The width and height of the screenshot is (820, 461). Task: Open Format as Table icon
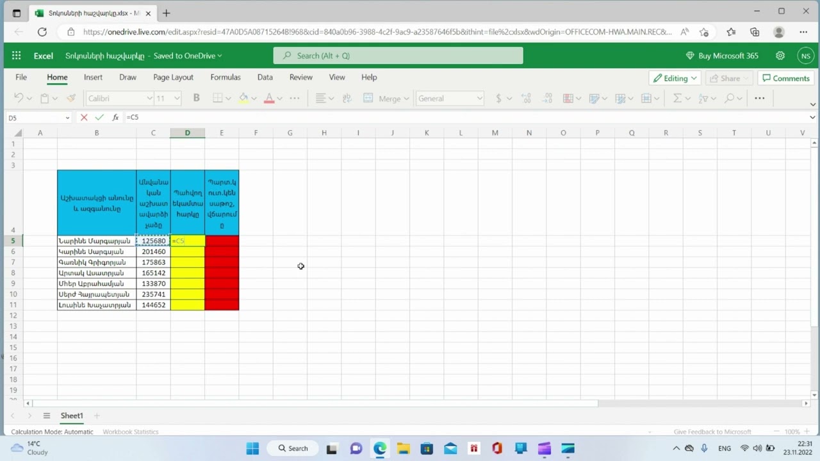[x=620, y=98]
